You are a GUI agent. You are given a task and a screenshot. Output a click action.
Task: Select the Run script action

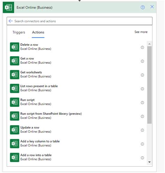coord(77,102)
